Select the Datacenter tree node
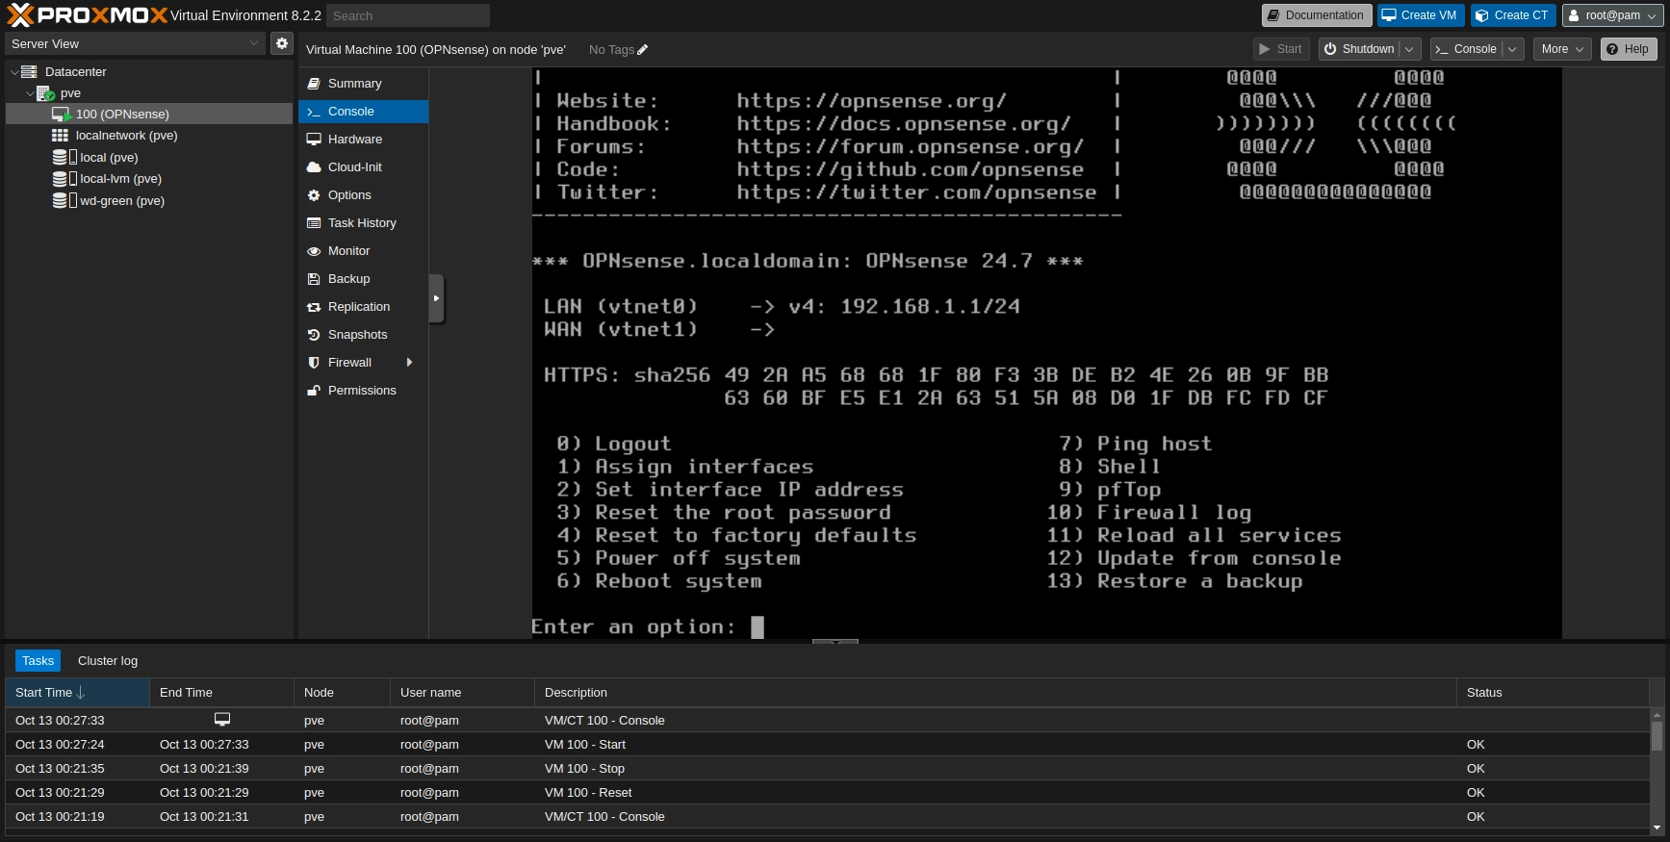The image size is (1670, 842). [x=76, y=72]
